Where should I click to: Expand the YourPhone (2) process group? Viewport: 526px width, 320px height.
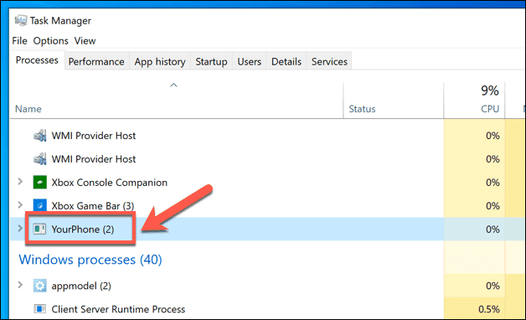[20, 229]
